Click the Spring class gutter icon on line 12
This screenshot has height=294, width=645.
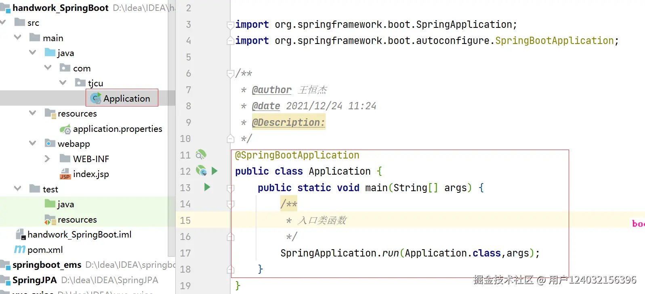201,171
